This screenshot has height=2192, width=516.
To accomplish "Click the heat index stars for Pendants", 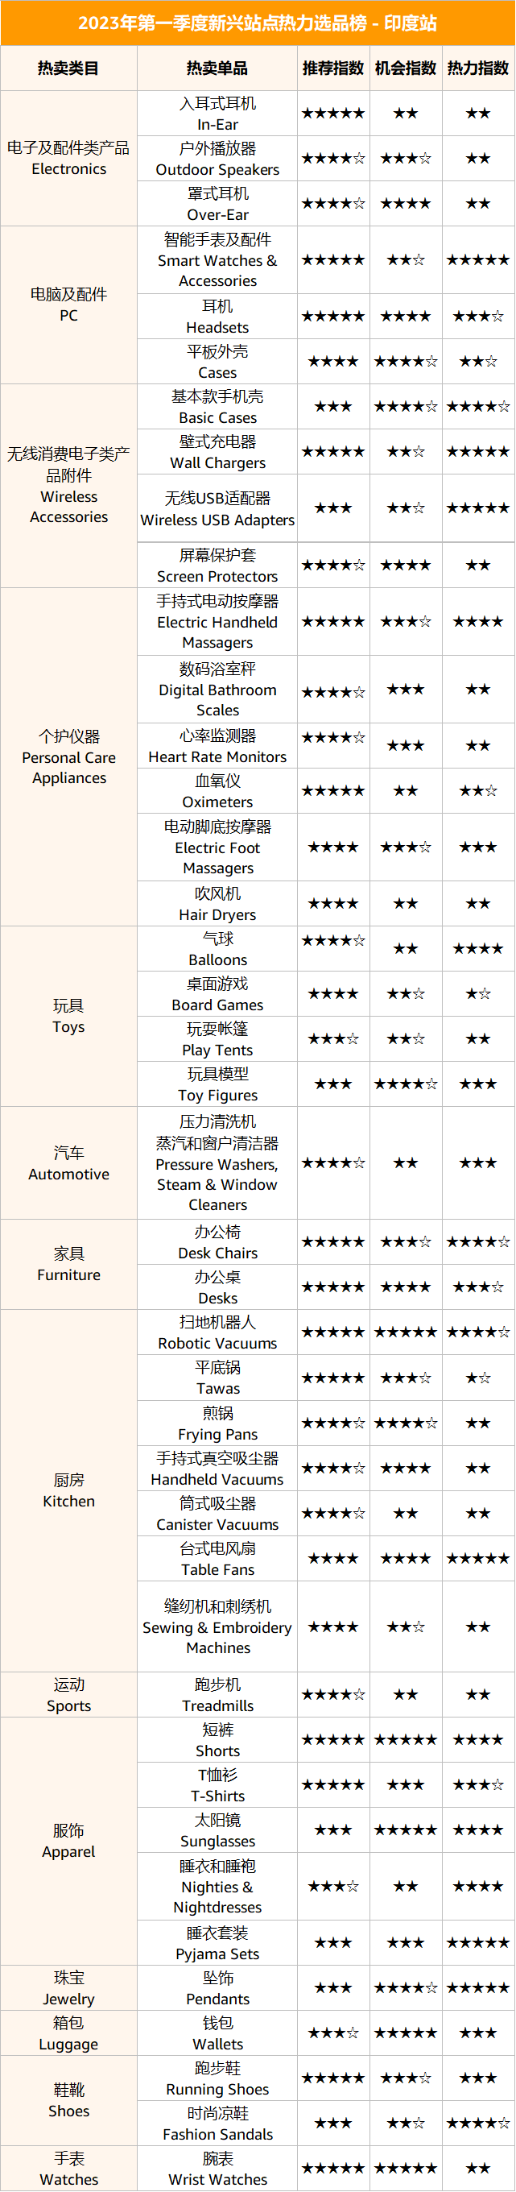I will (x=477, y=1987).
